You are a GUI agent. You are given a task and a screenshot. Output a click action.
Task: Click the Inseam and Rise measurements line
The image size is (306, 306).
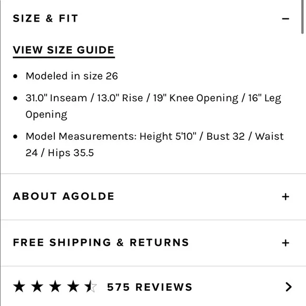point(153,106)
